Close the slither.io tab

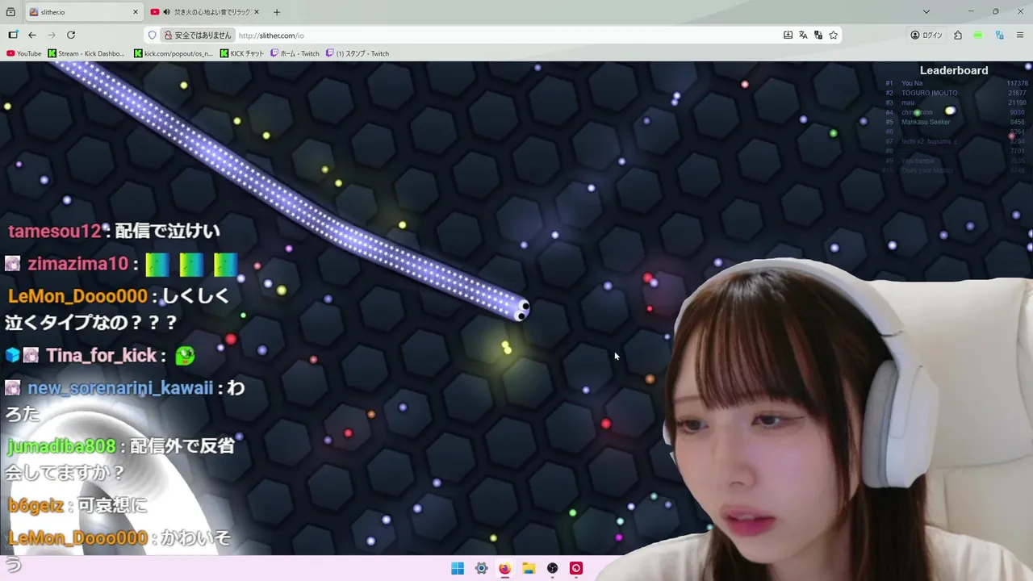point(135,12)
